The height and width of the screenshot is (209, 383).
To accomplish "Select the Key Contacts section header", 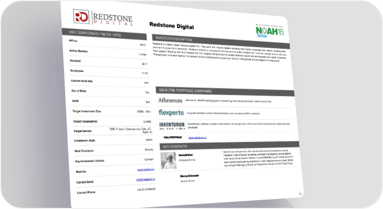I will click(x=230, y=146).
